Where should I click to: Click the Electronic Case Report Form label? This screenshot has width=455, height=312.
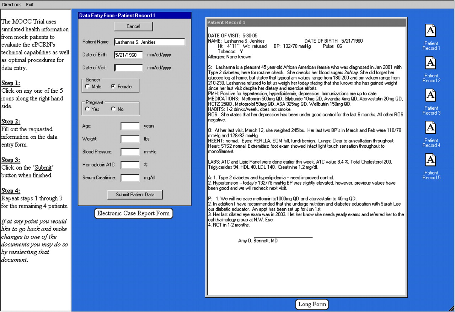click(133, 213)
